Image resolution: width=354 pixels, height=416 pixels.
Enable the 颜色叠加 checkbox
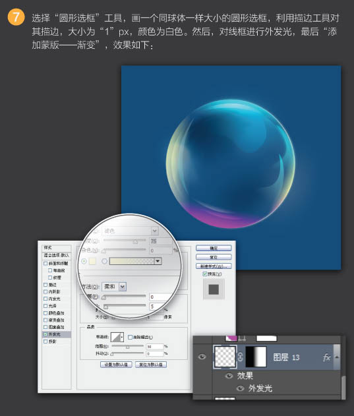click(x=45, y=313)
